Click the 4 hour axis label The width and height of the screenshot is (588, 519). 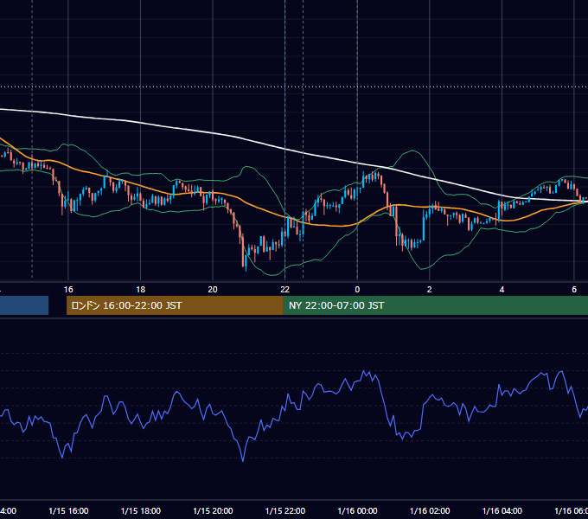click(x=502, y=290)
